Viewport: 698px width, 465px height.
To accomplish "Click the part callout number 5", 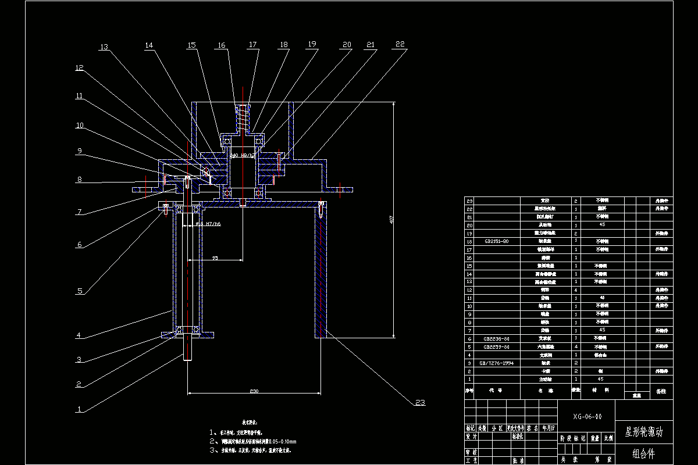I will click(79, 291).
